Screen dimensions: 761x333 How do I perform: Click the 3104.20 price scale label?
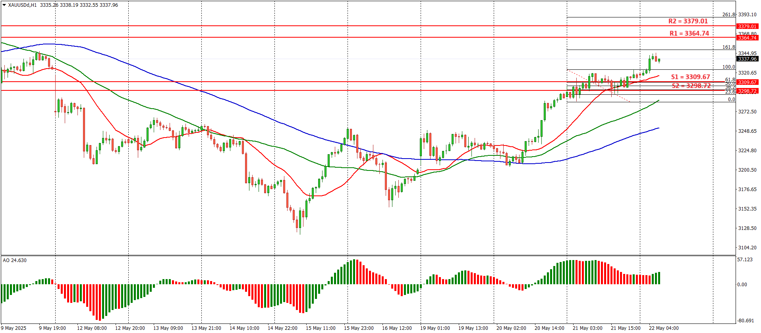point(747,248)
